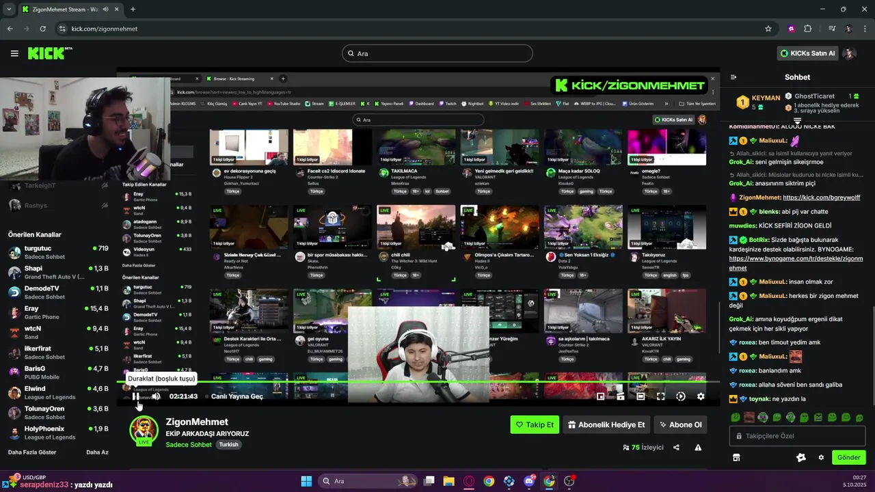Focus the Kick Ara search field
The height and width of the screenshot is (492, 875).
[x=437, y=53]
